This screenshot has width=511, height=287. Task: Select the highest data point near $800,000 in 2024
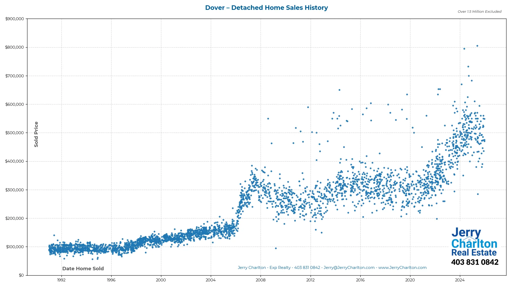[x=478, y=45]
